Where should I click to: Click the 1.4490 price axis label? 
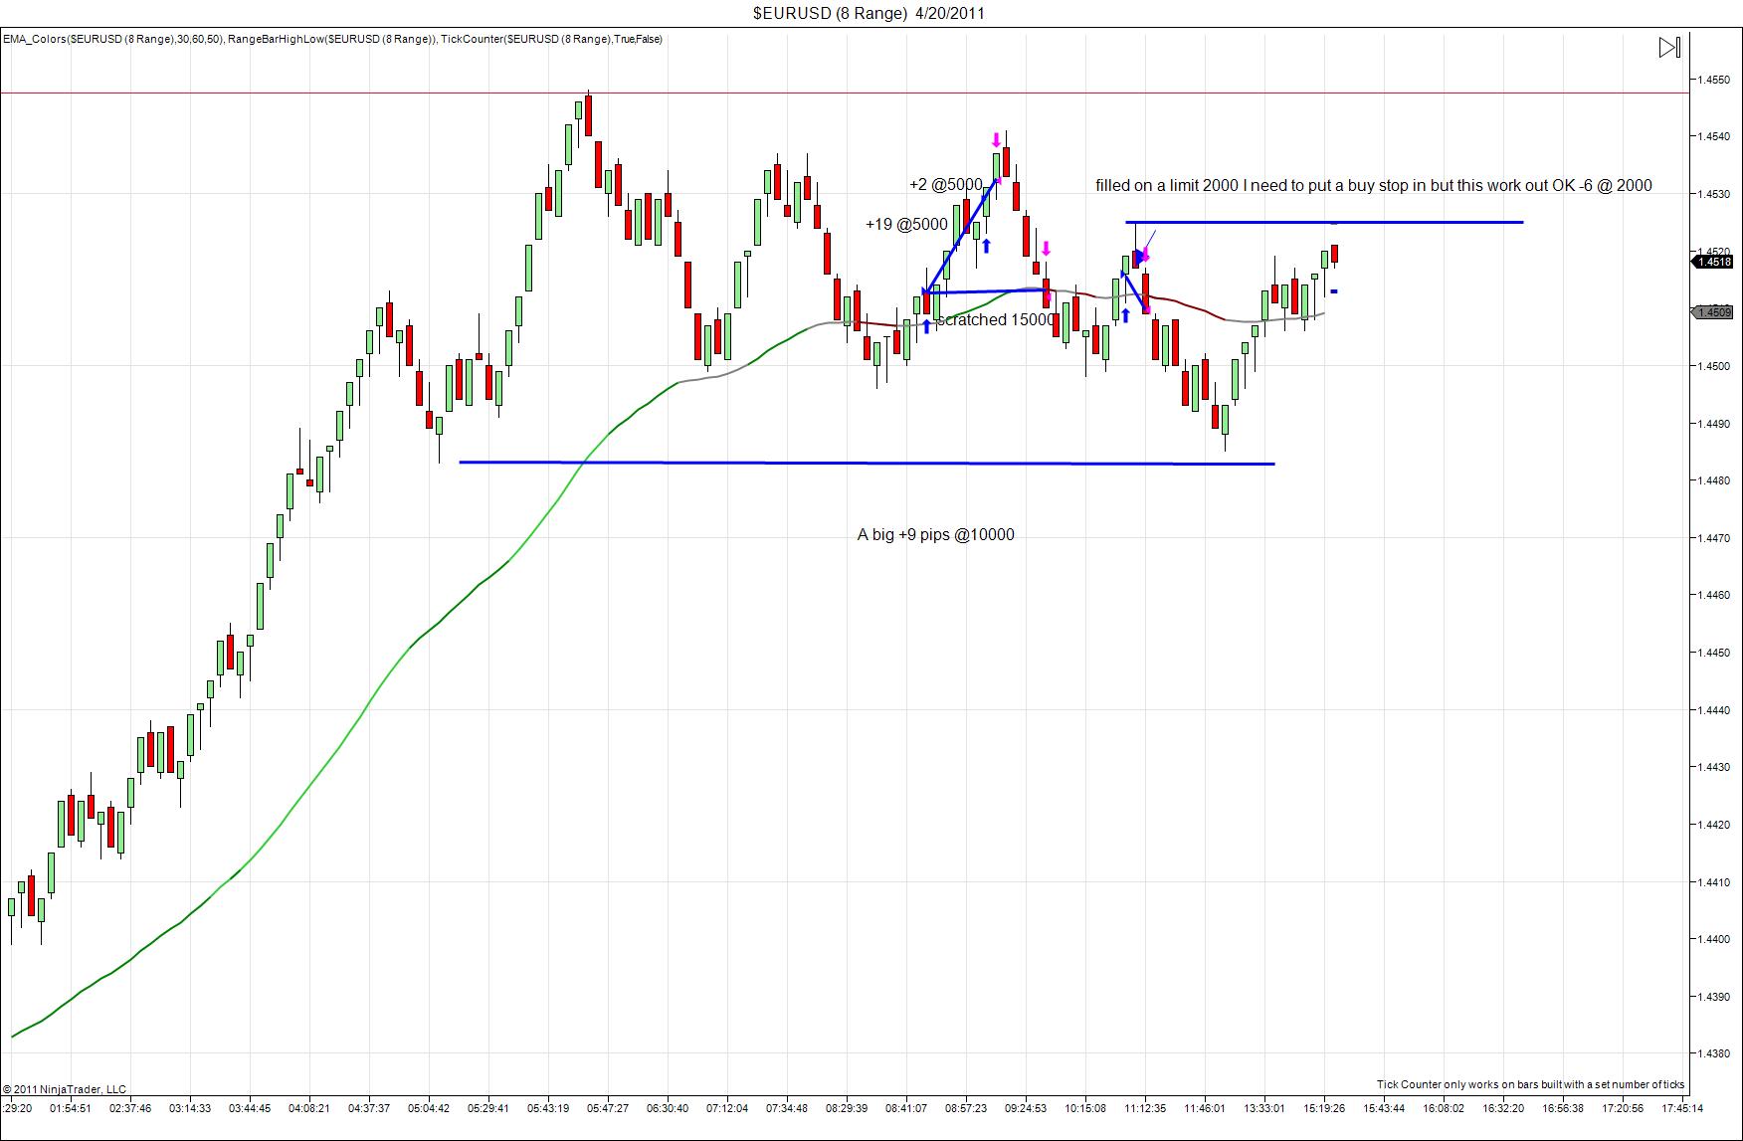coord(1714,424)
